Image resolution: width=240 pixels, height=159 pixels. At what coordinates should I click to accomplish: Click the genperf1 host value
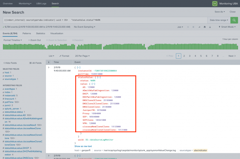[x=86, y=150]
